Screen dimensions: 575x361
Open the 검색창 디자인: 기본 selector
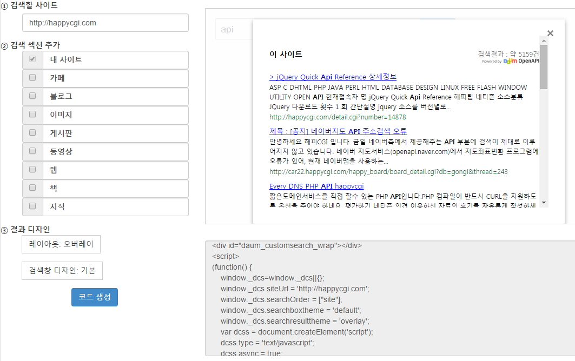62,270
